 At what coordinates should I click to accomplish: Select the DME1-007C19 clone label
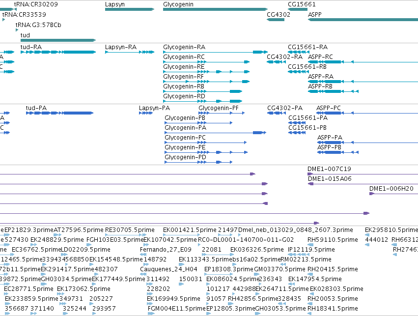coord(329,169)
